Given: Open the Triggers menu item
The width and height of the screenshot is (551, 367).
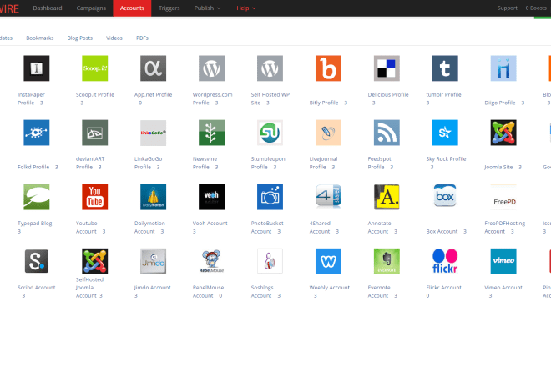Looking at the screenshot, I should pyautogui.click(x=169, y=8).
